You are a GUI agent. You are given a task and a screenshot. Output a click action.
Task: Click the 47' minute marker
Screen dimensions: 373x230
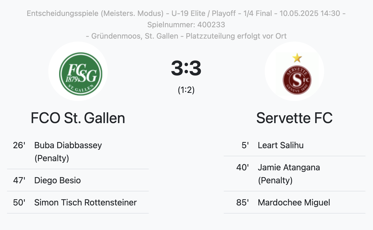[19, 180]
